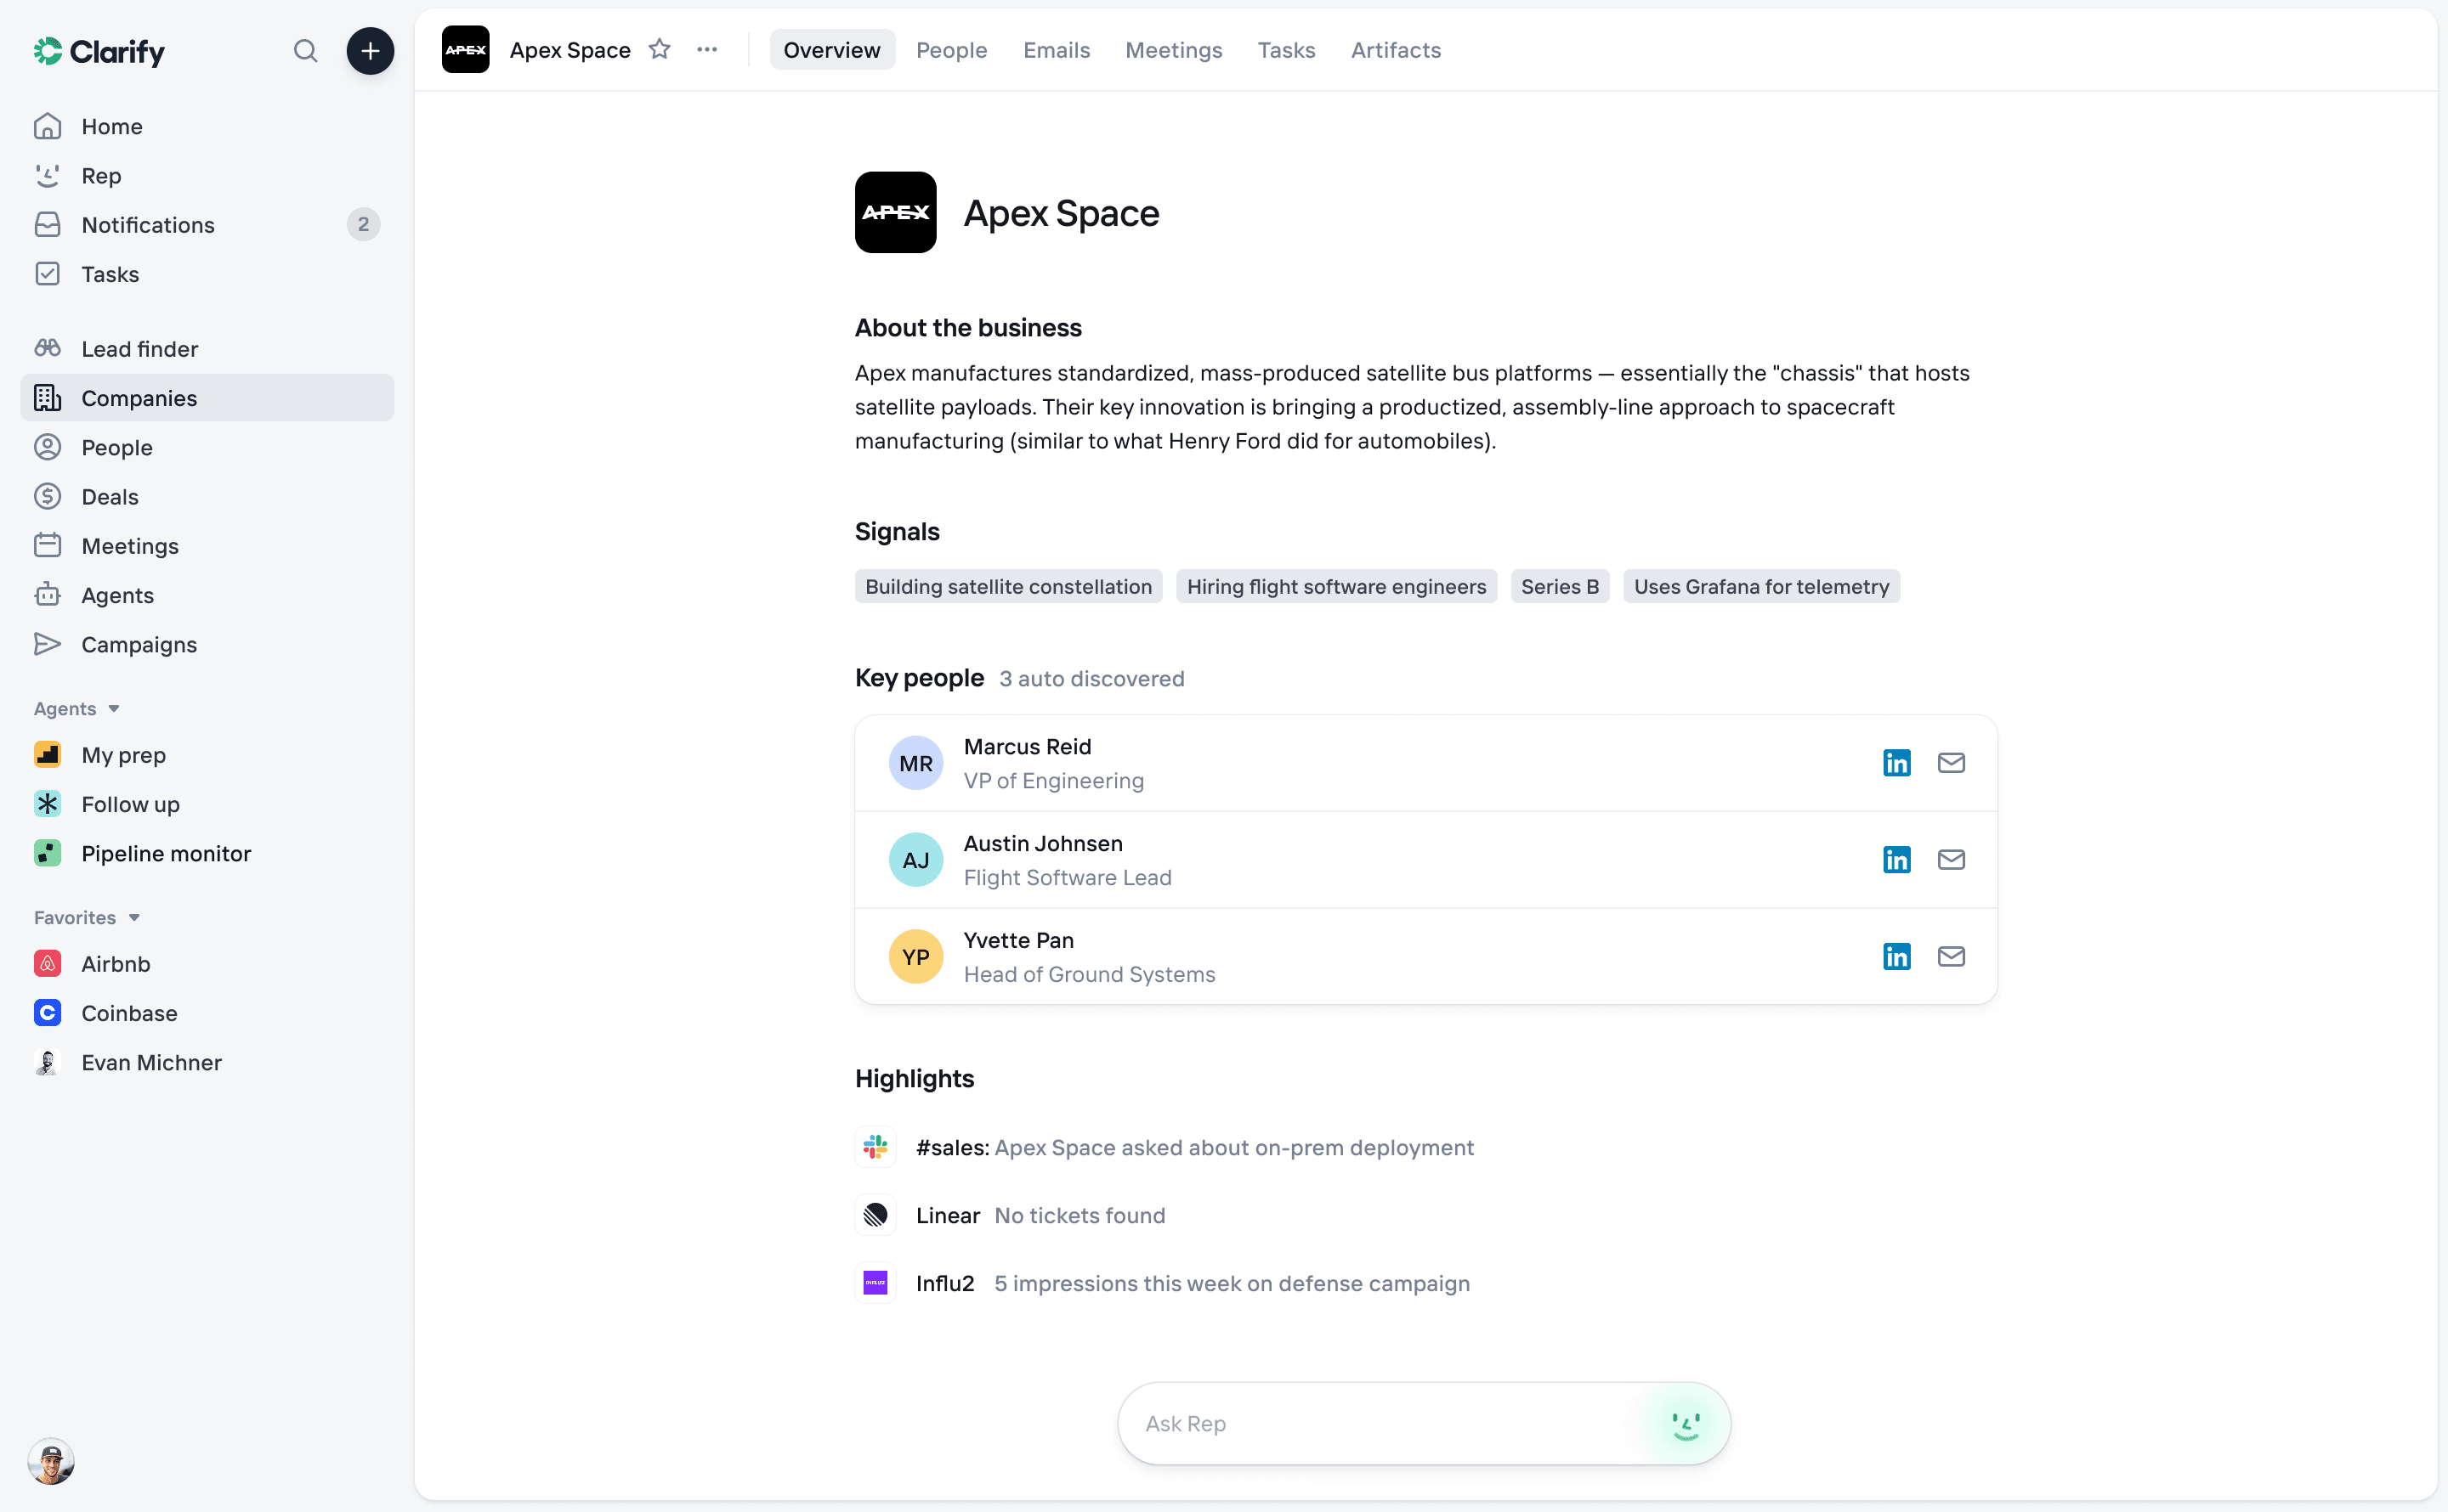The height and width of the screenshot is (1512, 2448).
Task: Open the #sales Slack highlight
Action: point(1164,1147)
